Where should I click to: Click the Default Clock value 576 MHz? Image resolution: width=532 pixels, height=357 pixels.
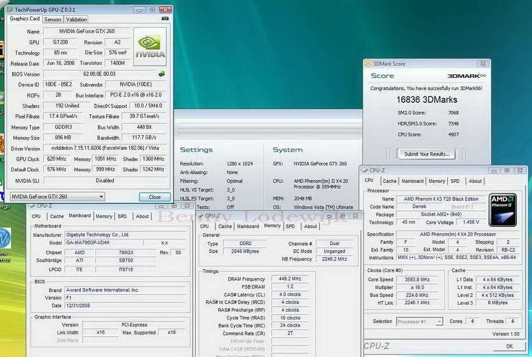coord(57,169)
